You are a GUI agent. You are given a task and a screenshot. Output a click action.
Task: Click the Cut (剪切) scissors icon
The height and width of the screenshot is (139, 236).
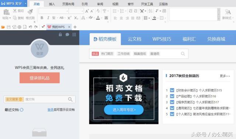pos(15,11)
